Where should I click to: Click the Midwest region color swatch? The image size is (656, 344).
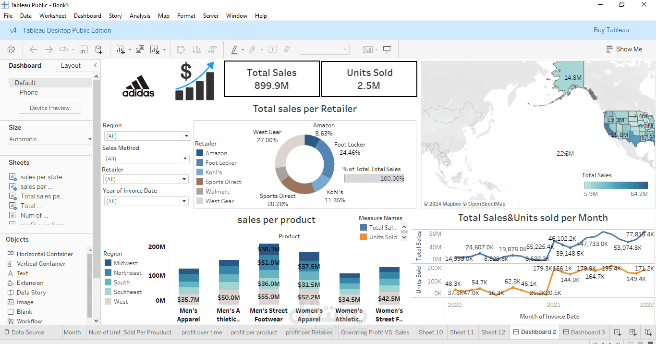(108, 263)
